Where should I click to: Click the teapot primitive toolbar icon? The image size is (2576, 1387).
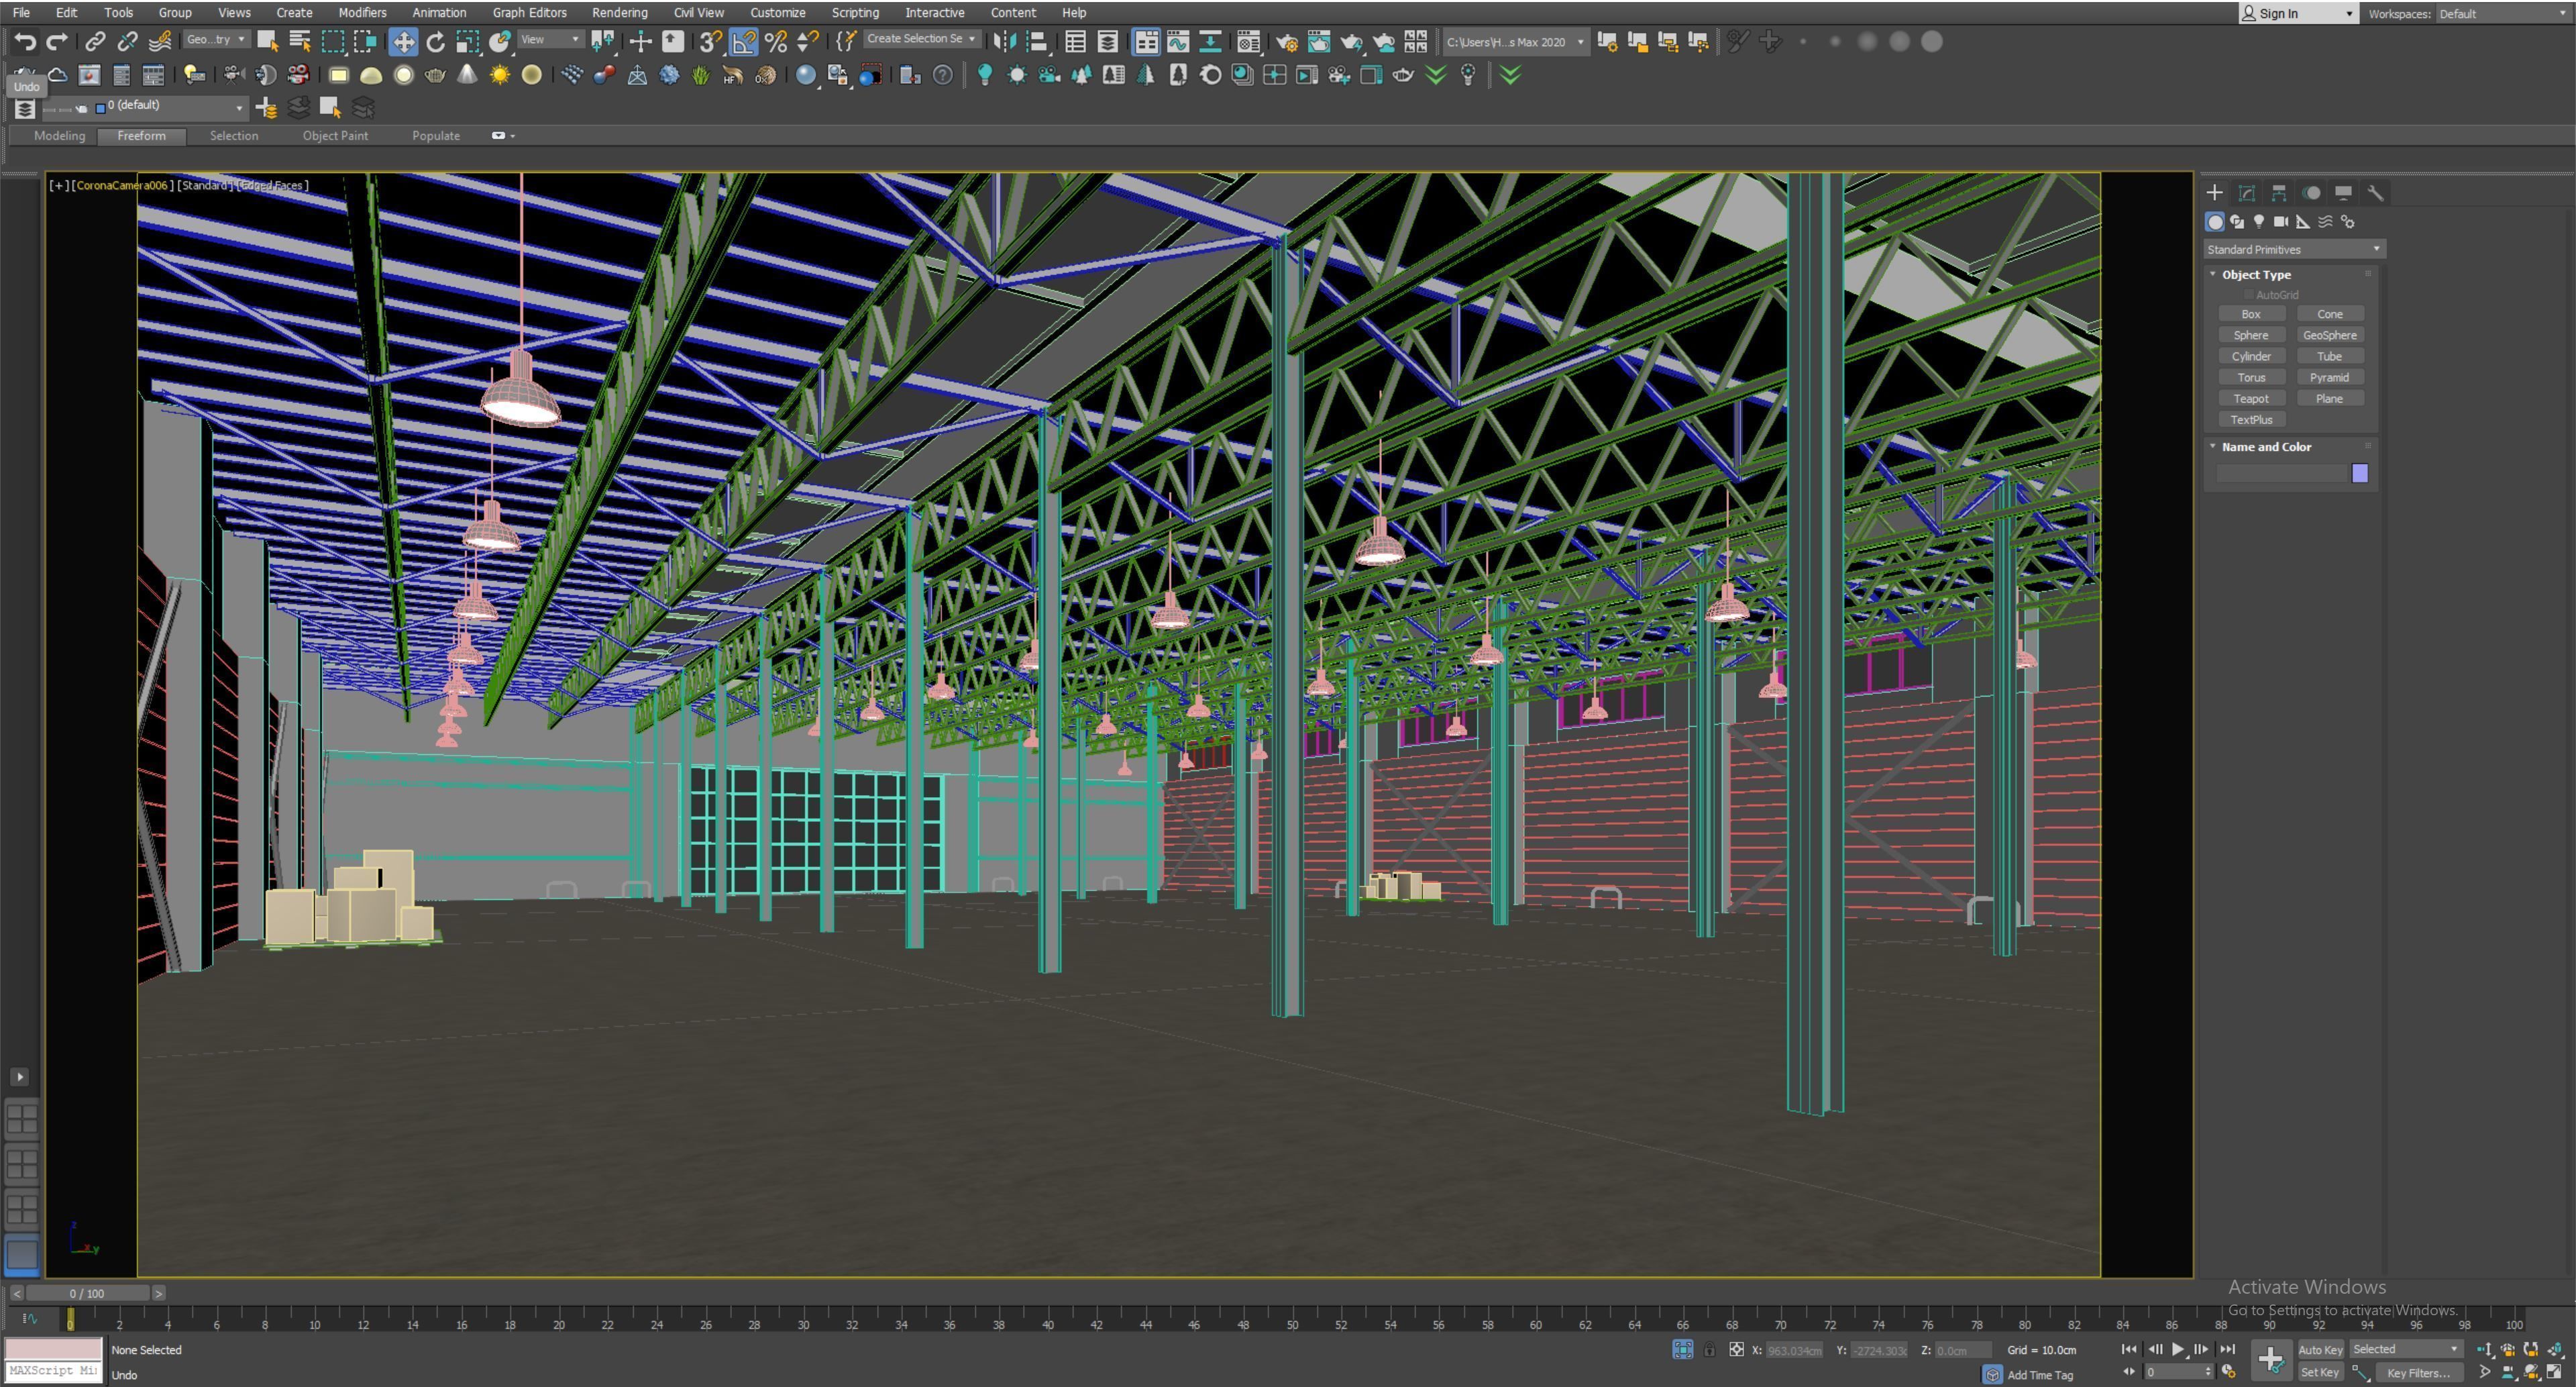[x=435, y=75]
